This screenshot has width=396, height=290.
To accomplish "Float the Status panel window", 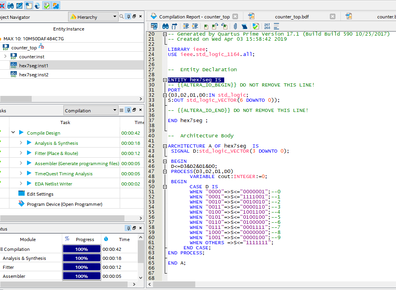I will point(134,228).
